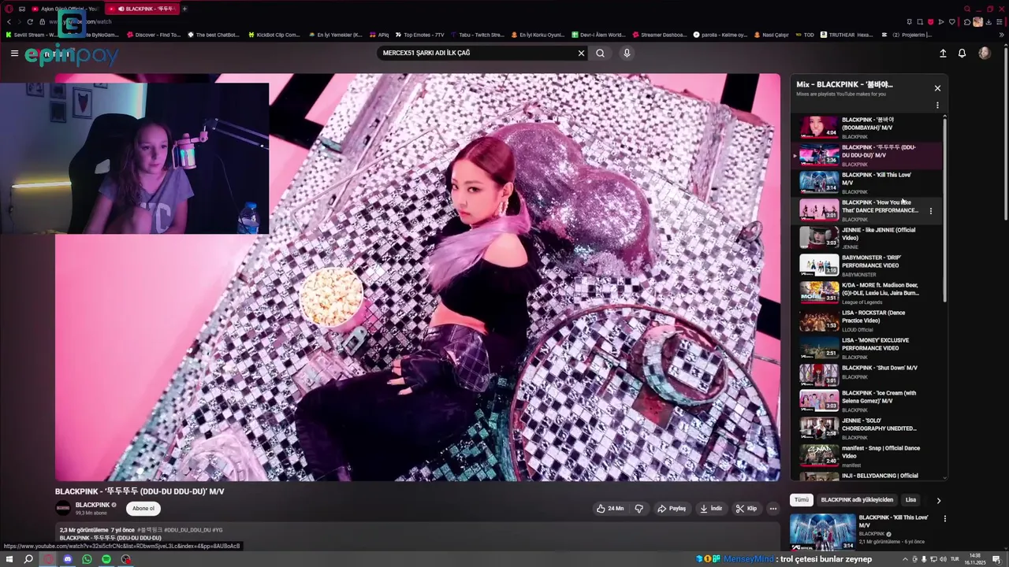This screenshot has width=1009, height=567.
Task: Open the TOD bookmark
Action: coord(804,35)
